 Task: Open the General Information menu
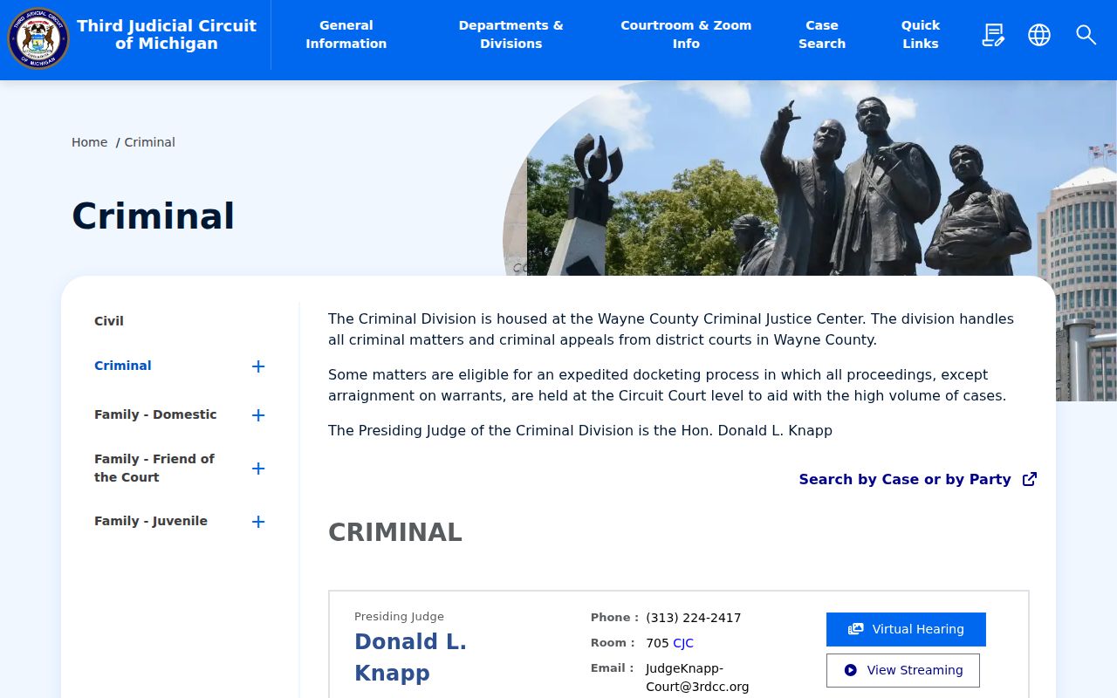pos(346,35)
